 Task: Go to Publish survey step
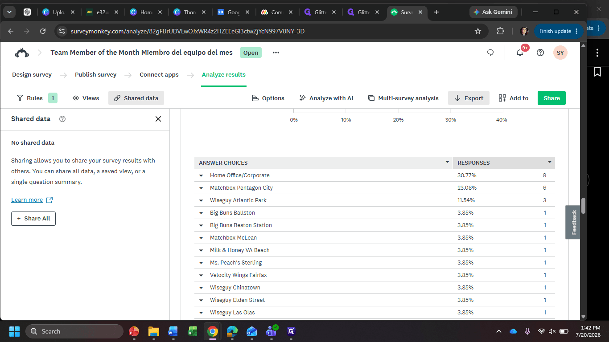pyautogui.click(x=95, y=75)
